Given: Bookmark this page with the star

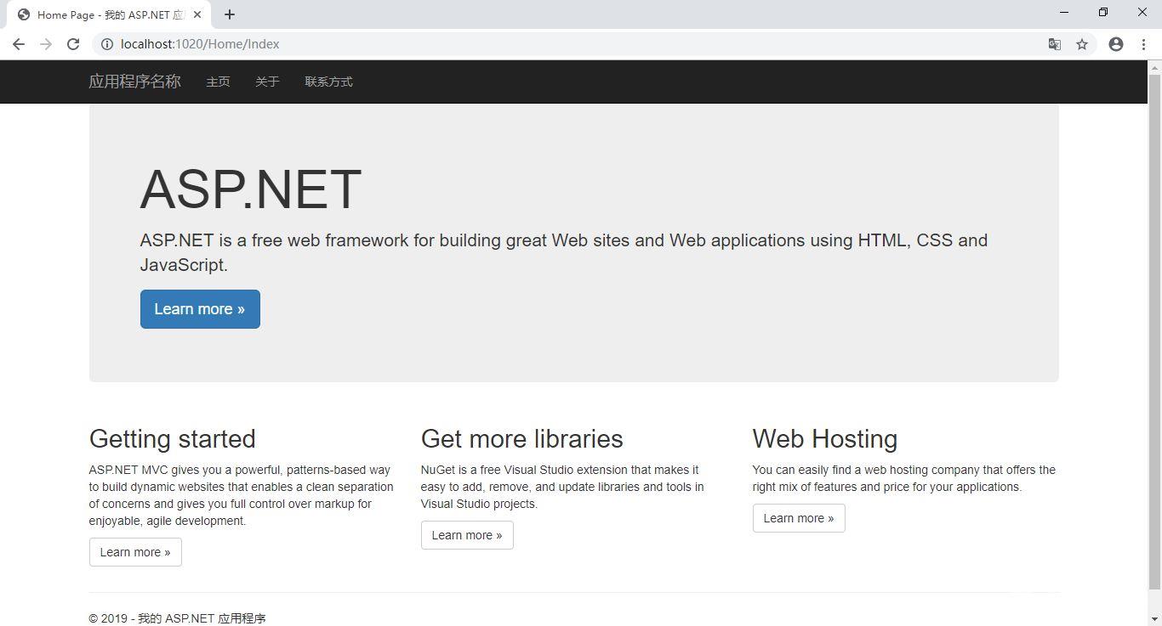Looking at the screenshot, I should (1082, 44).
